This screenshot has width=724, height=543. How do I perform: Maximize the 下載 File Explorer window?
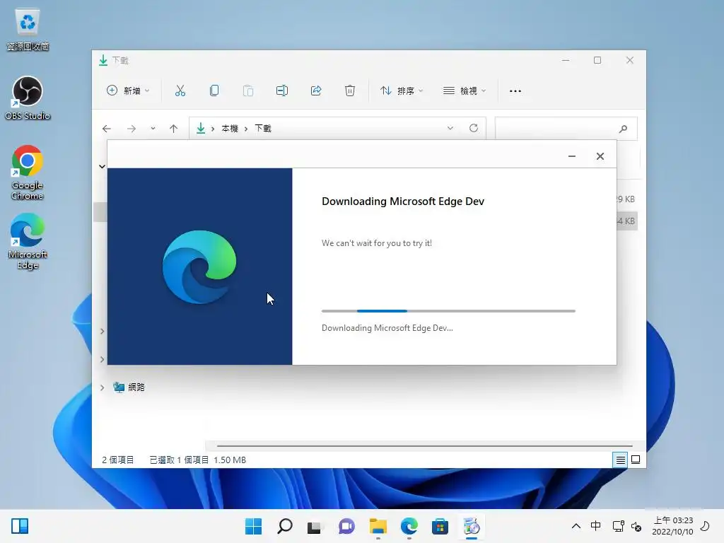coord(597,61)
